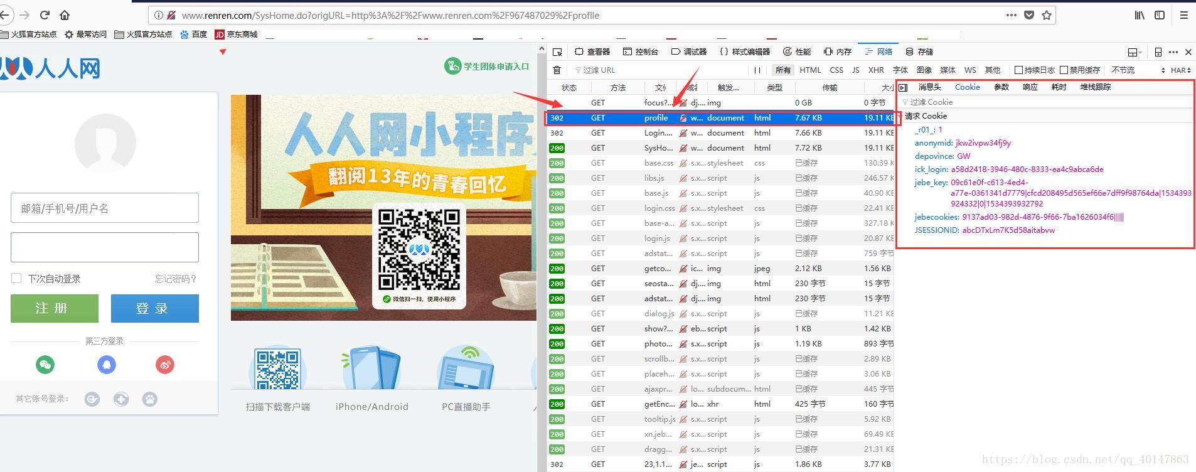Filter requests by HTML
The width and height of the screenshot is (1196, 472).
click(810, 70)
